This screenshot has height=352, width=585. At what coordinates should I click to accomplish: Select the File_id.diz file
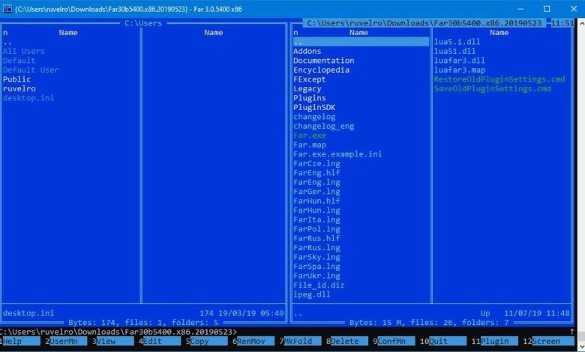pyautogui.click(x=319, y=285)
